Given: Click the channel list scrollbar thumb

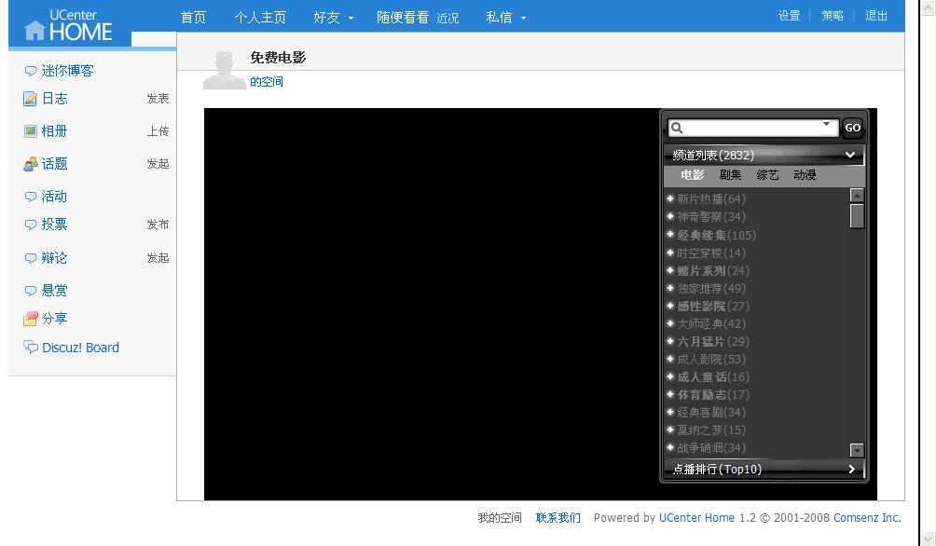Looking at the screenshot, I should click(857, 216).
